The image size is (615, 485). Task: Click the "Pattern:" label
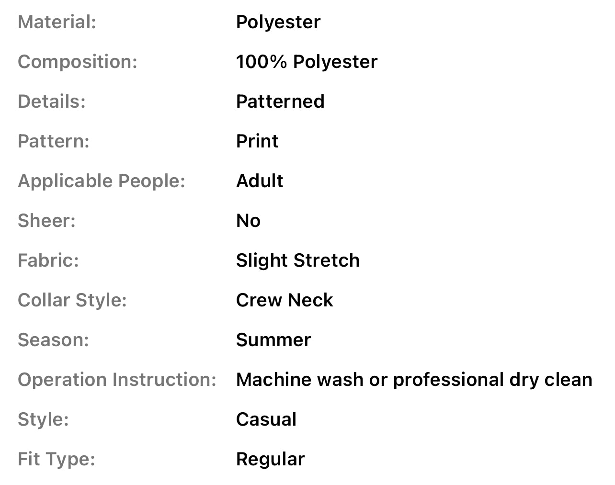click(x=54, y=141)
